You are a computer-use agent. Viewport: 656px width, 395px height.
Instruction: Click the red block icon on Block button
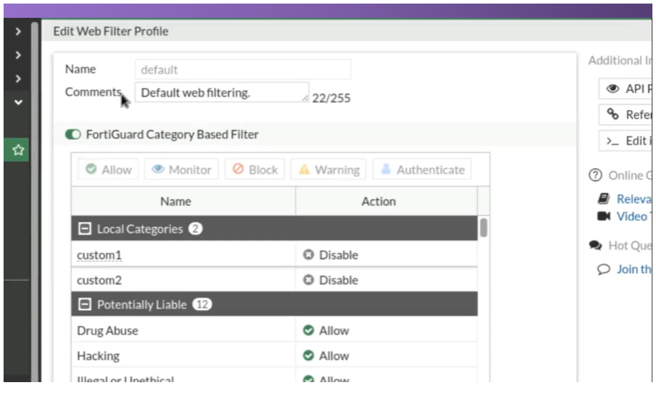click(x=238, y=169)
